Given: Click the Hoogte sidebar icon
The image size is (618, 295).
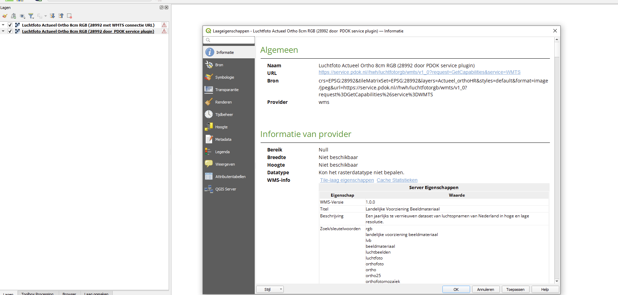Looking at the screenshot, I should tap(209, 127).
